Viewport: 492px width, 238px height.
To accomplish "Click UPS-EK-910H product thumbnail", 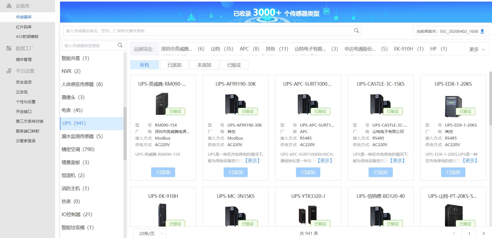I will pos(162,215).
